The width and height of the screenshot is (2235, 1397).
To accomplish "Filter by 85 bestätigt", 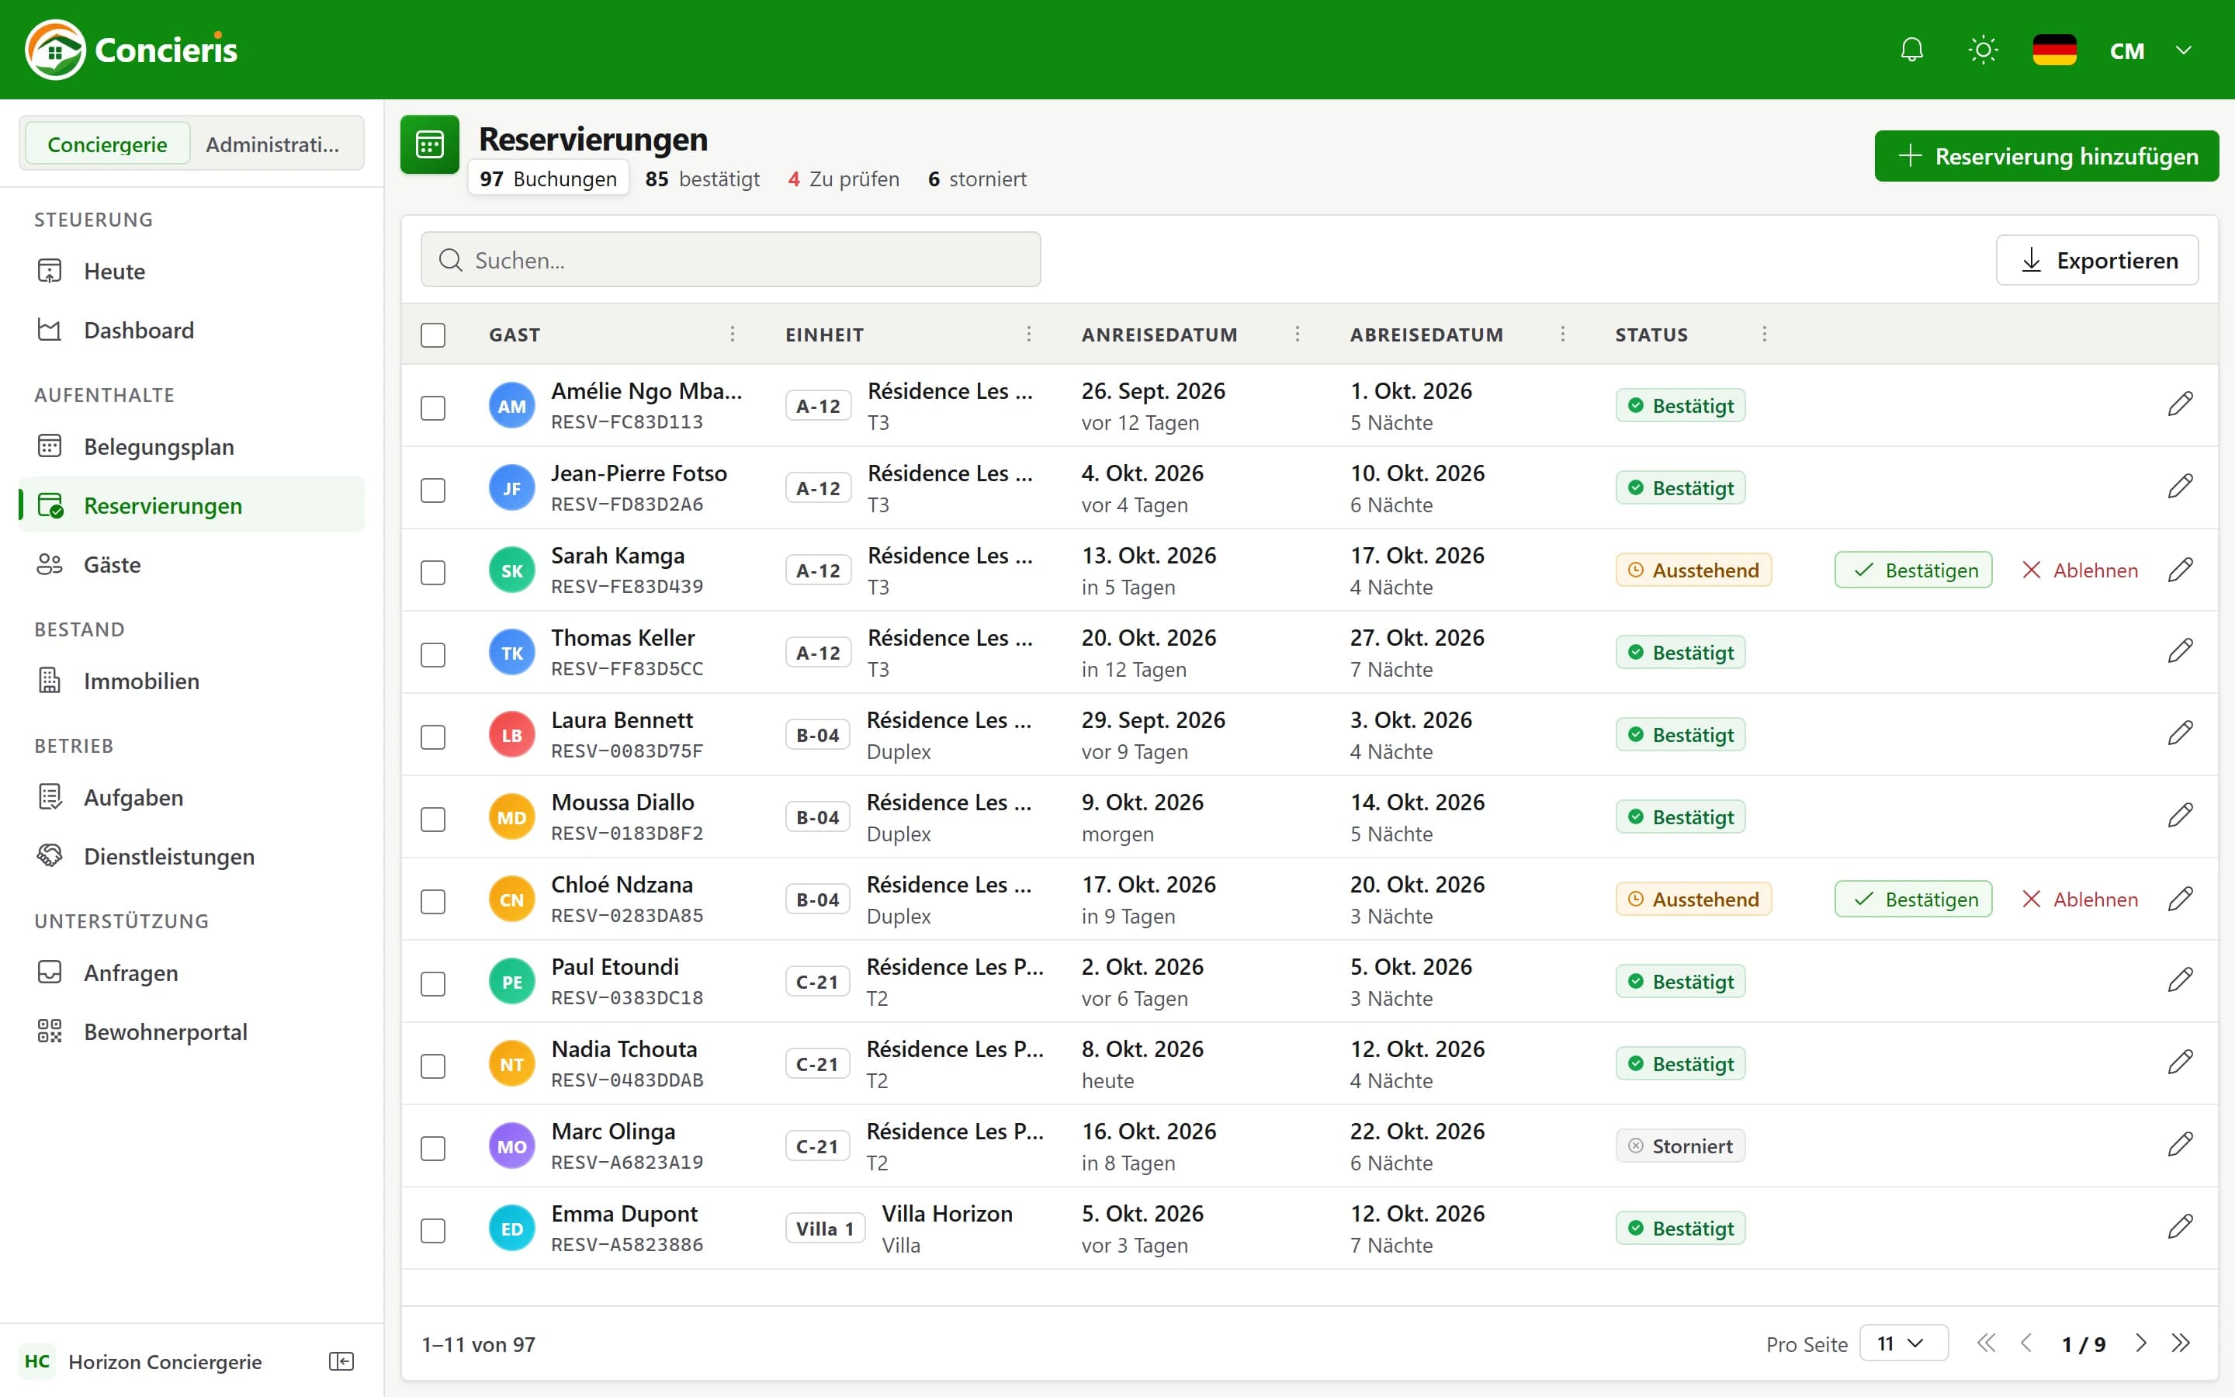I will click(702, 179).
